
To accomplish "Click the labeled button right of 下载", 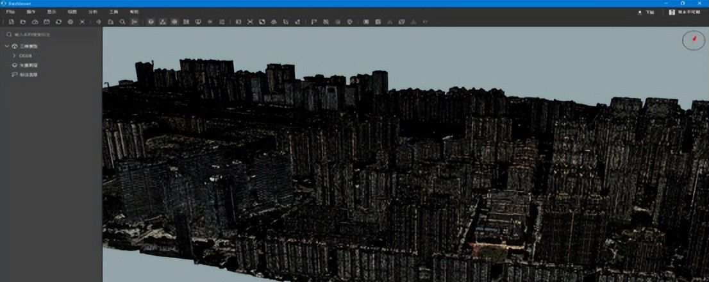I will 685,12.
